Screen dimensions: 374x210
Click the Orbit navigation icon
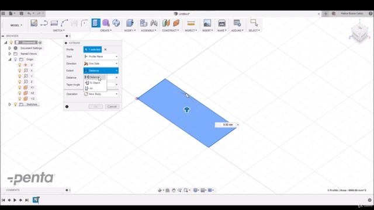[160, 190]
